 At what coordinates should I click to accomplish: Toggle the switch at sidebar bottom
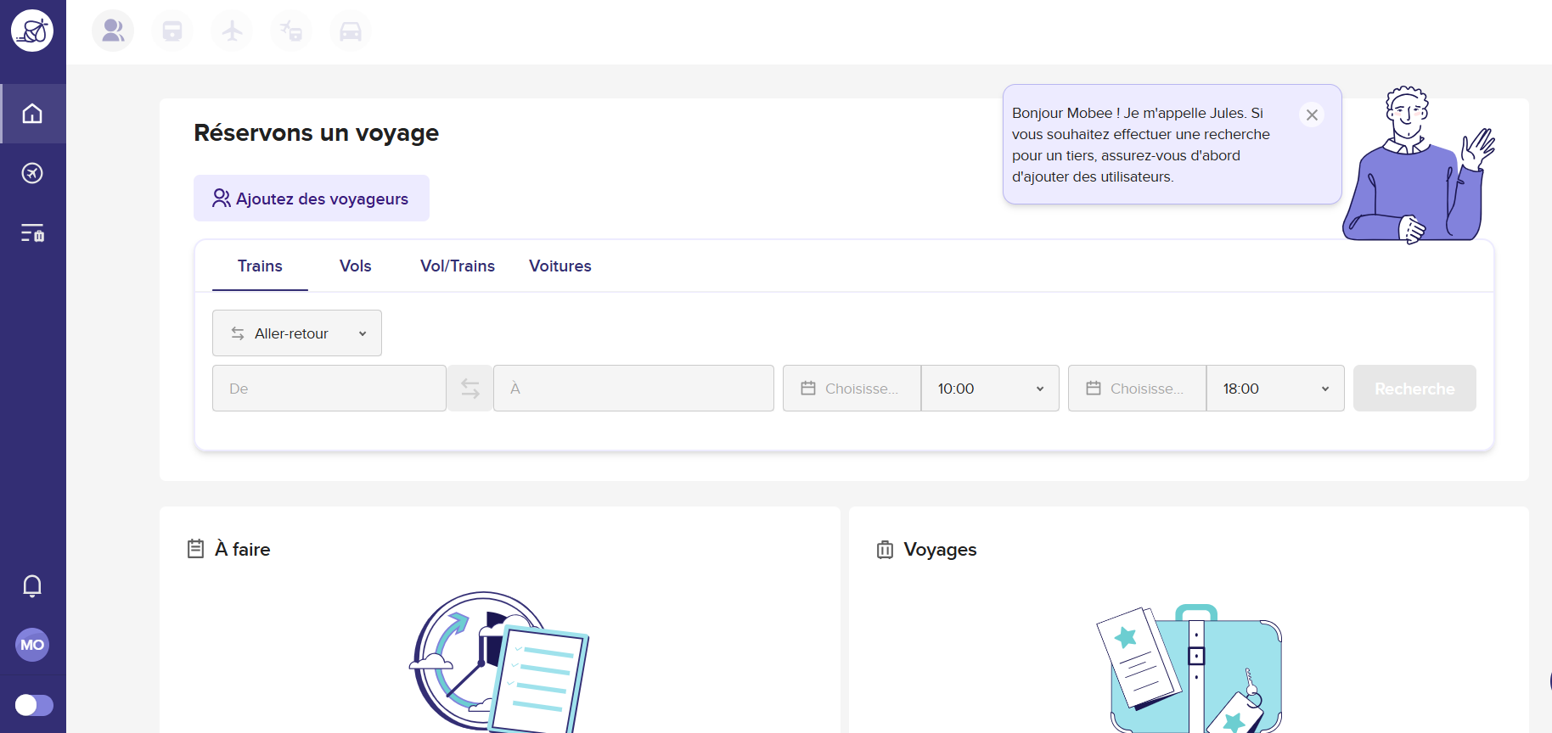(x=34, y=705)
